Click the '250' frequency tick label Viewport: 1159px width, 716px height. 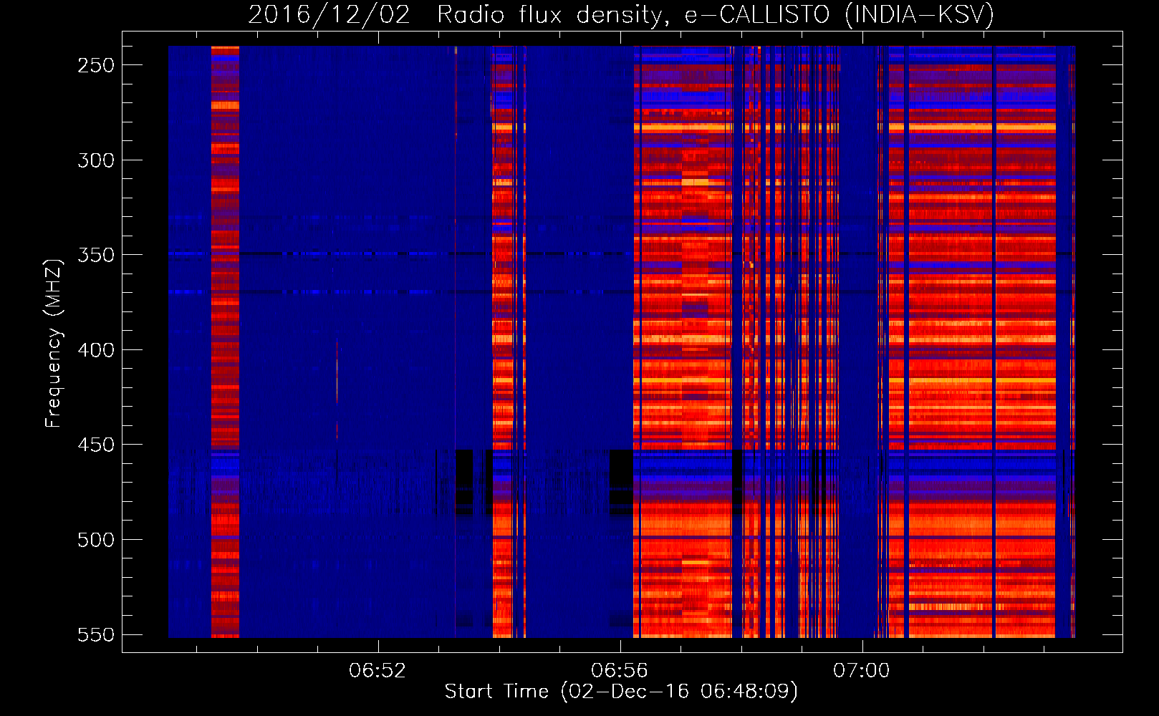[96, 65]
